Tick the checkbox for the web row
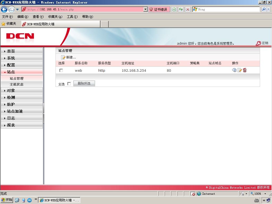Screen dimensions: 272x204 (61, 70)
